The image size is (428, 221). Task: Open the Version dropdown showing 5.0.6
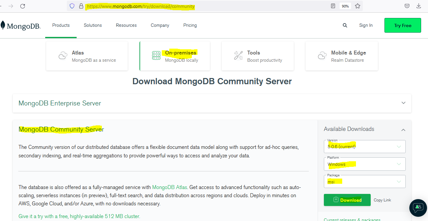[x=364, y=147]
